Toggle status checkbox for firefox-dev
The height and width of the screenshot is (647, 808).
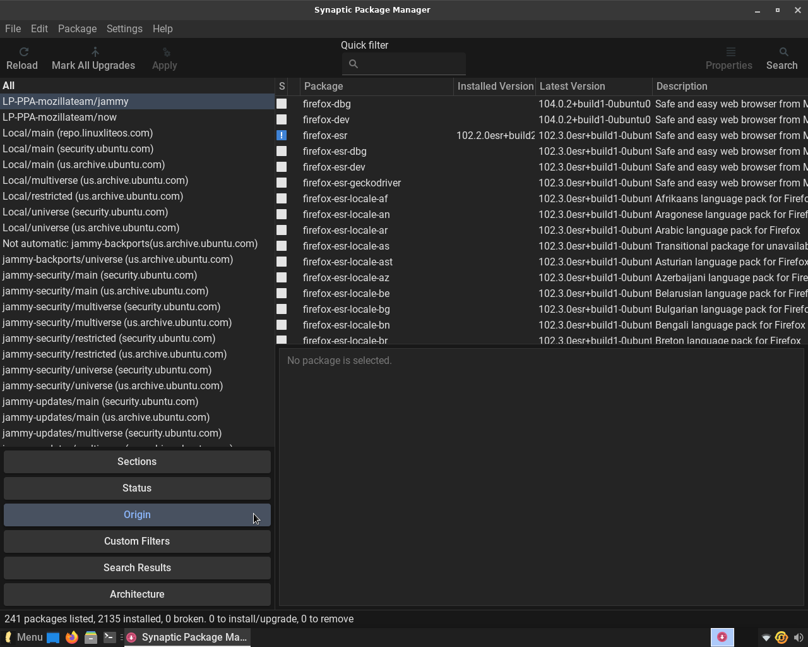click(x=282, y=119)
